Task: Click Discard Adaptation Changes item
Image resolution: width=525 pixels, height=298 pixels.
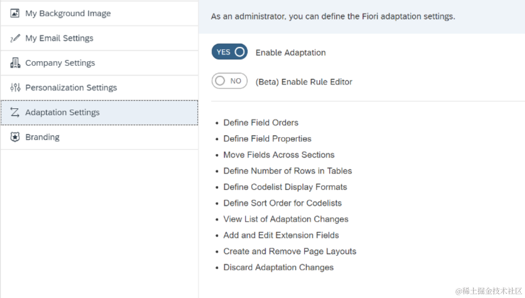Action: pyautogui.click(x=278, y=267)
